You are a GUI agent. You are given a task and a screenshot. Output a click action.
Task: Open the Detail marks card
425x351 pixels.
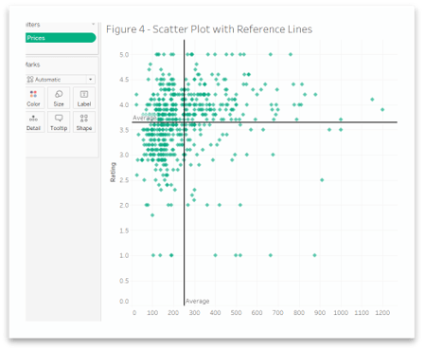point(34,122)
